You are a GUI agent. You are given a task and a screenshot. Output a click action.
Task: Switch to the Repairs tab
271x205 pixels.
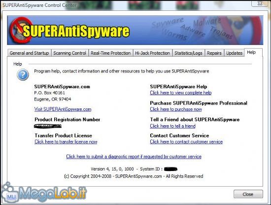tap(214, 53)
